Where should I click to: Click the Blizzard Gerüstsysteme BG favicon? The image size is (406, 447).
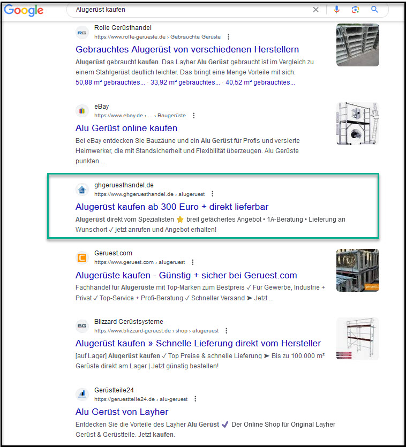click(x=82, y=326)
